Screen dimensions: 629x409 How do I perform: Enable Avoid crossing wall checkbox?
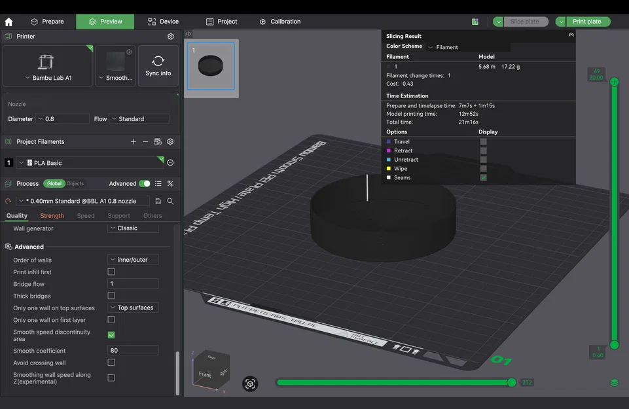point(111,363)
